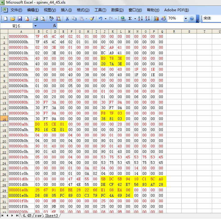Click the Drawing toolbar icon
Image resolution: width=221 pixels, height=219 pixels.
pos(163,19)
